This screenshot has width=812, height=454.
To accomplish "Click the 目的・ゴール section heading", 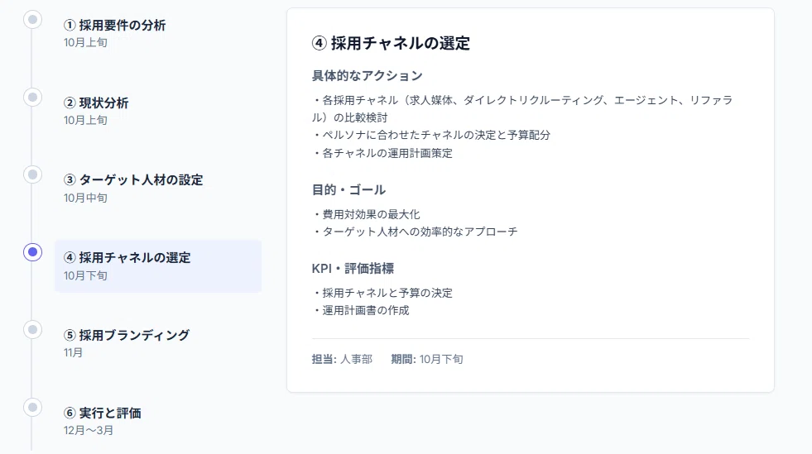I will pyautogui.click(x=348, y=189).
